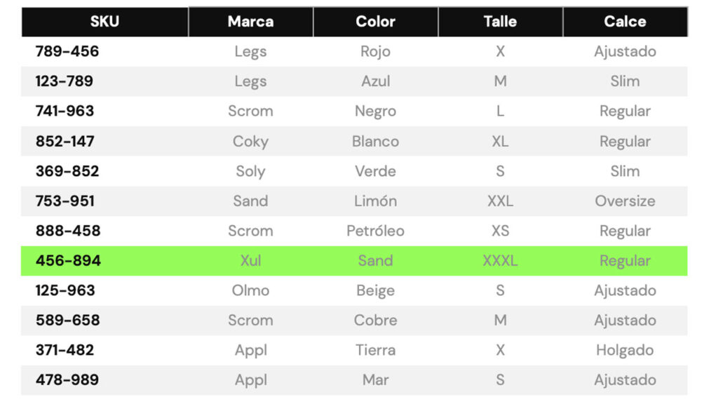718x404 pixels.
Task: Select the Limón color cell
Action: coord(375,201)
